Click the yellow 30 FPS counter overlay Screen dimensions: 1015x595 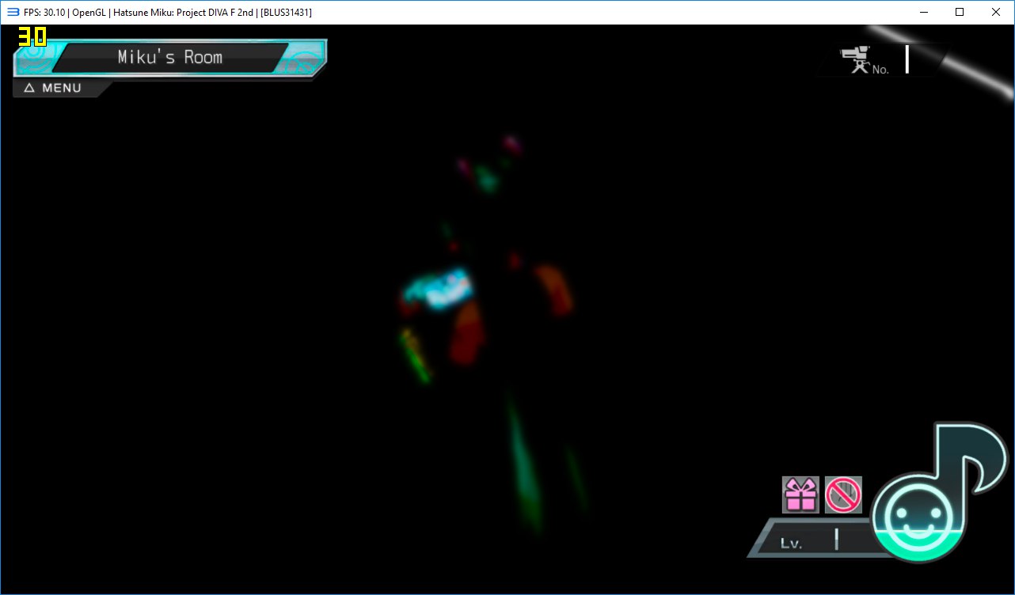point(32,36)
